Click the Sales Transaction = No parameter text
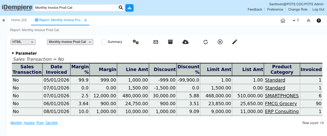The image size is (327, 136). coord(38,59)
